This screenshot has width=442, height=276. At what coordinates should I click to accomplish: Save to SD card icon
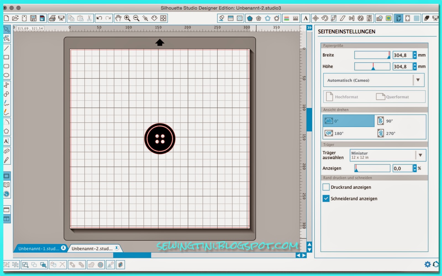(42, 18)
